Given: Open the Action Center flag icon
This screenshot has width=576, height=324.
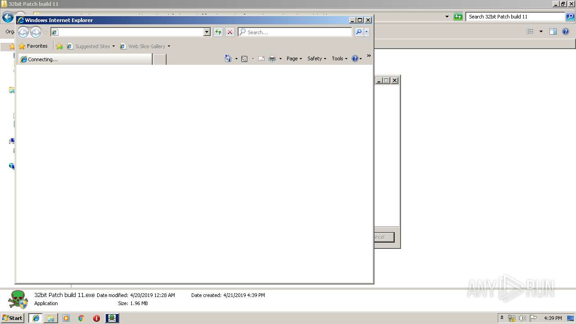Looking at the screenshot, I should click(x=533, y=318).
